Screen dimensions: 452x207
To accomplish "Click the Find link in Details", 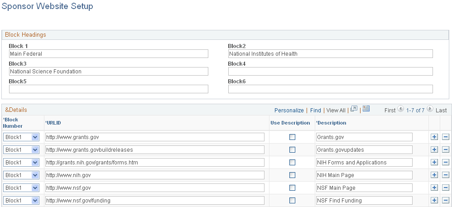I will tap(315, 110).
